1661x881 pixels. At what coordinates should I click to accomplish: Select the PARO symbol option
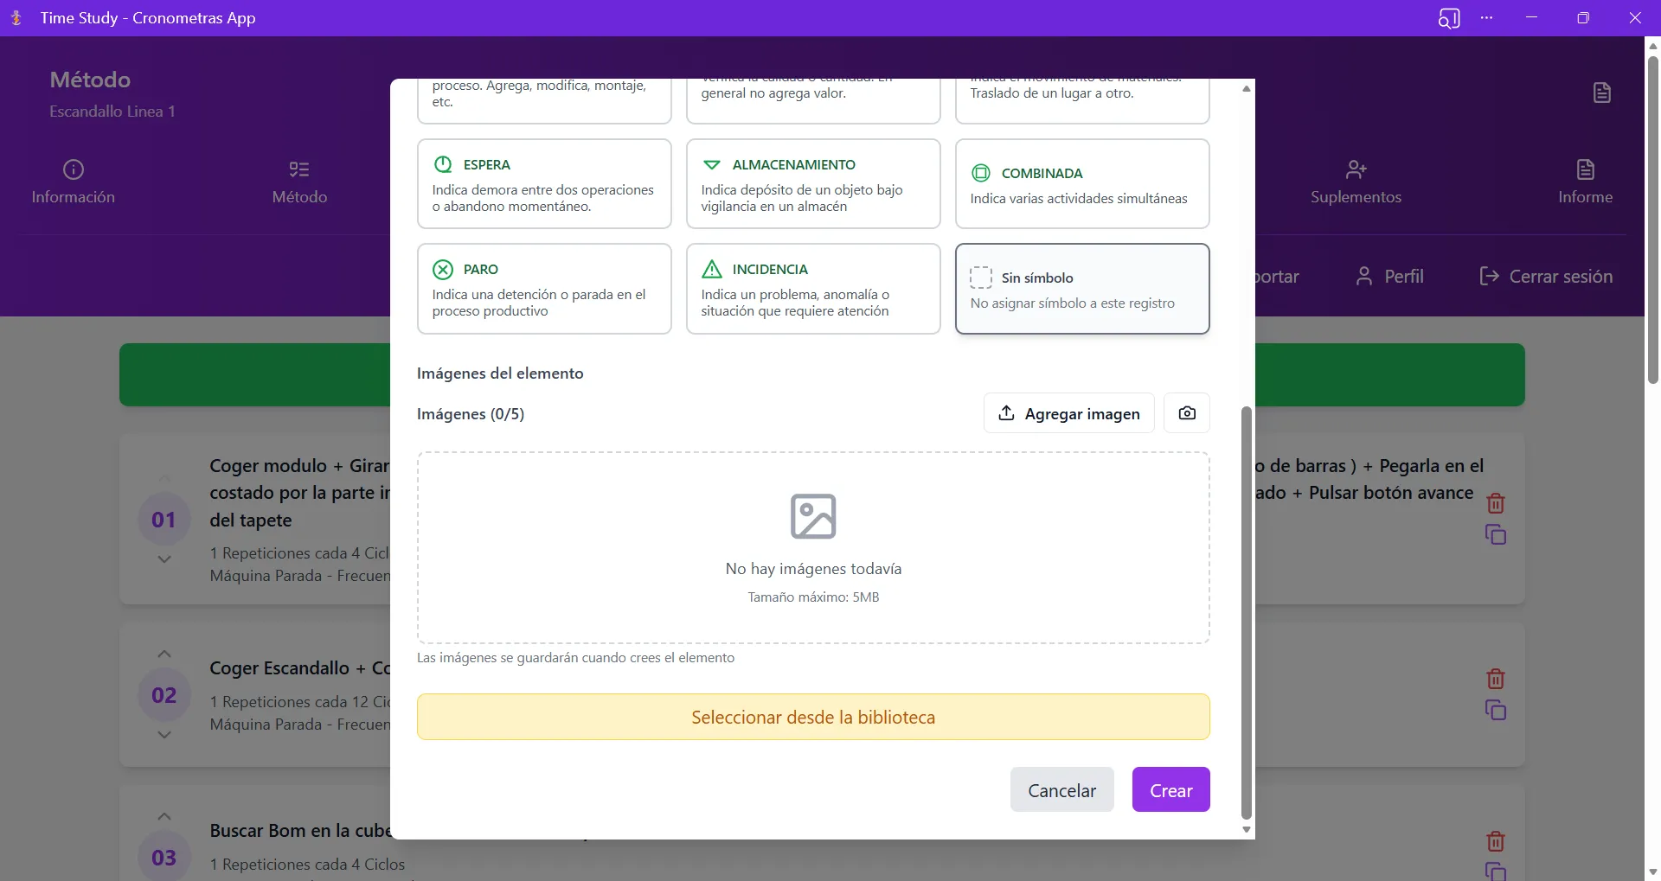544,289
